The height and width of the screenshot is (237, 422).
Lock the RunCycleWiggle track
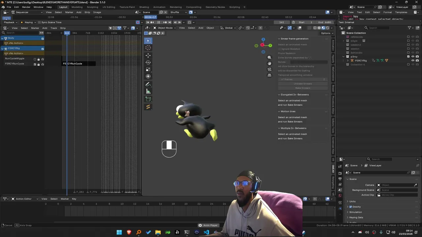39,59
